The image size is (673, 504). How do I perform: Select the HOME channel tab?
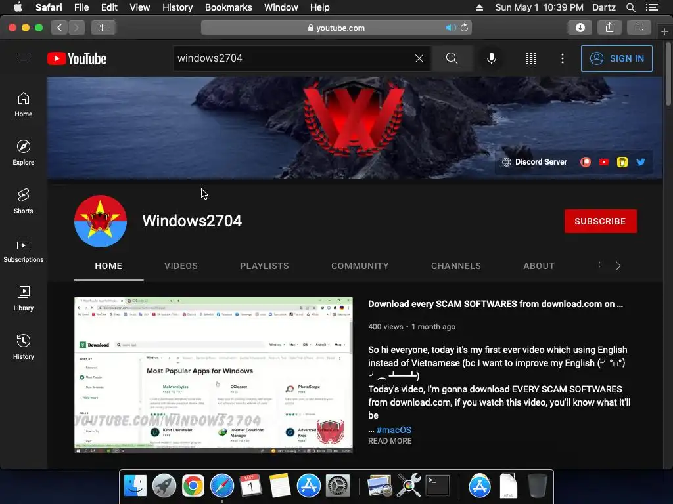pyautogui.click(x=108, y=266)
